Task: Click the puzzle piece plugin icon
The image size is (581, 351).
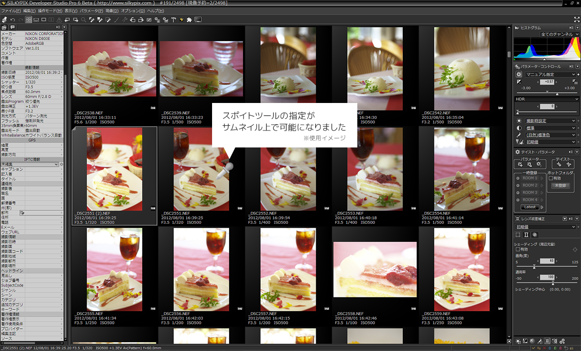Action: click(x=189, y=20)
